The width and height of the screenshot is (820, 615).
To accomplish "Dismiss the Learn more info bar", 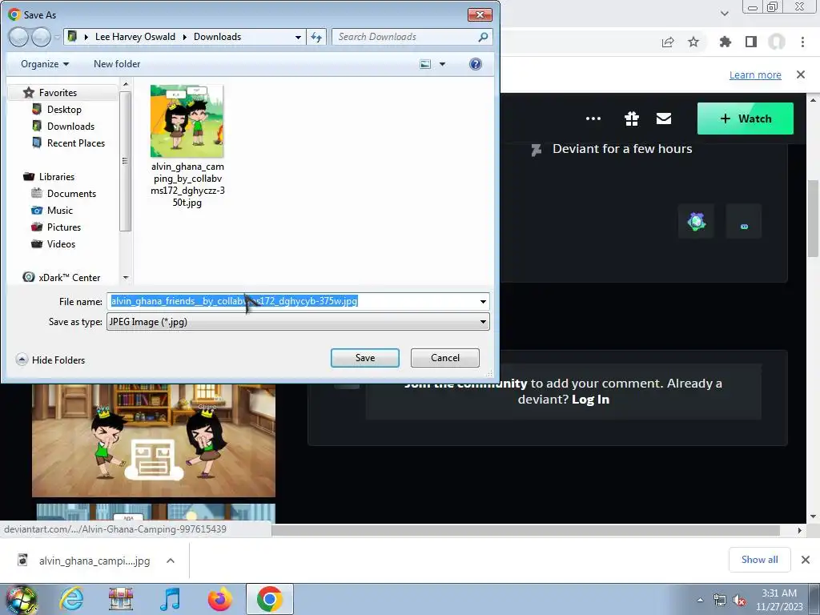I will point(801,74).
